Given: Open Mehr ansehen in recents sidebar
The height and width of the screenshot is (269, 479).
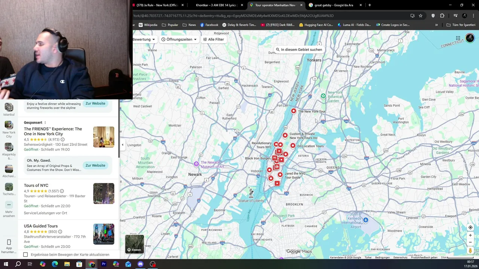Looking at the screenshot, I should [x=9, y=209].
